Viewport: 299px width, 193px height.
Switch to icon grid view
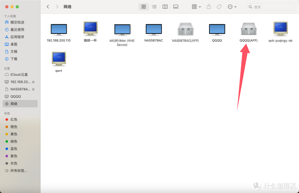(144, 7)
